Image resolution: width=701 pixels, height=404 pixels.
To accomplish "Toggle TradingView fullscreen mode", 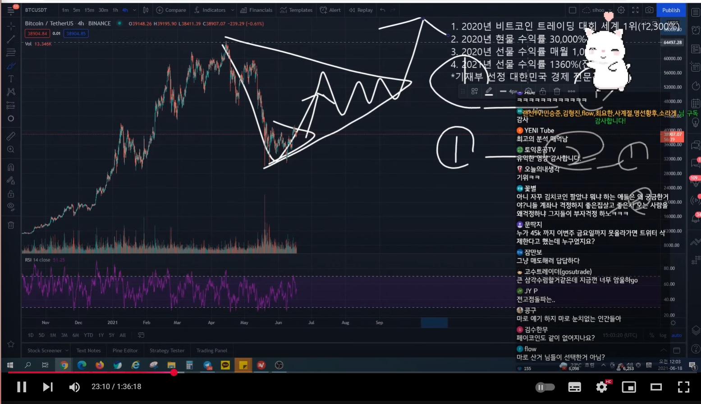I will tap(635, 10).
